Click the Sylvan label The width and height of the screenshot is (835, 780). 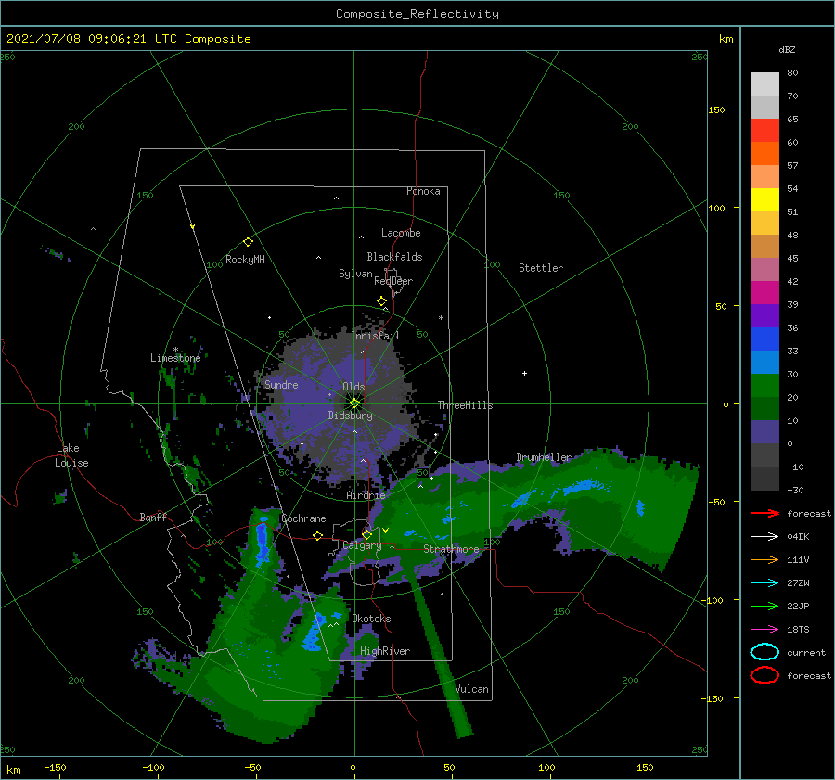[355, 274]
